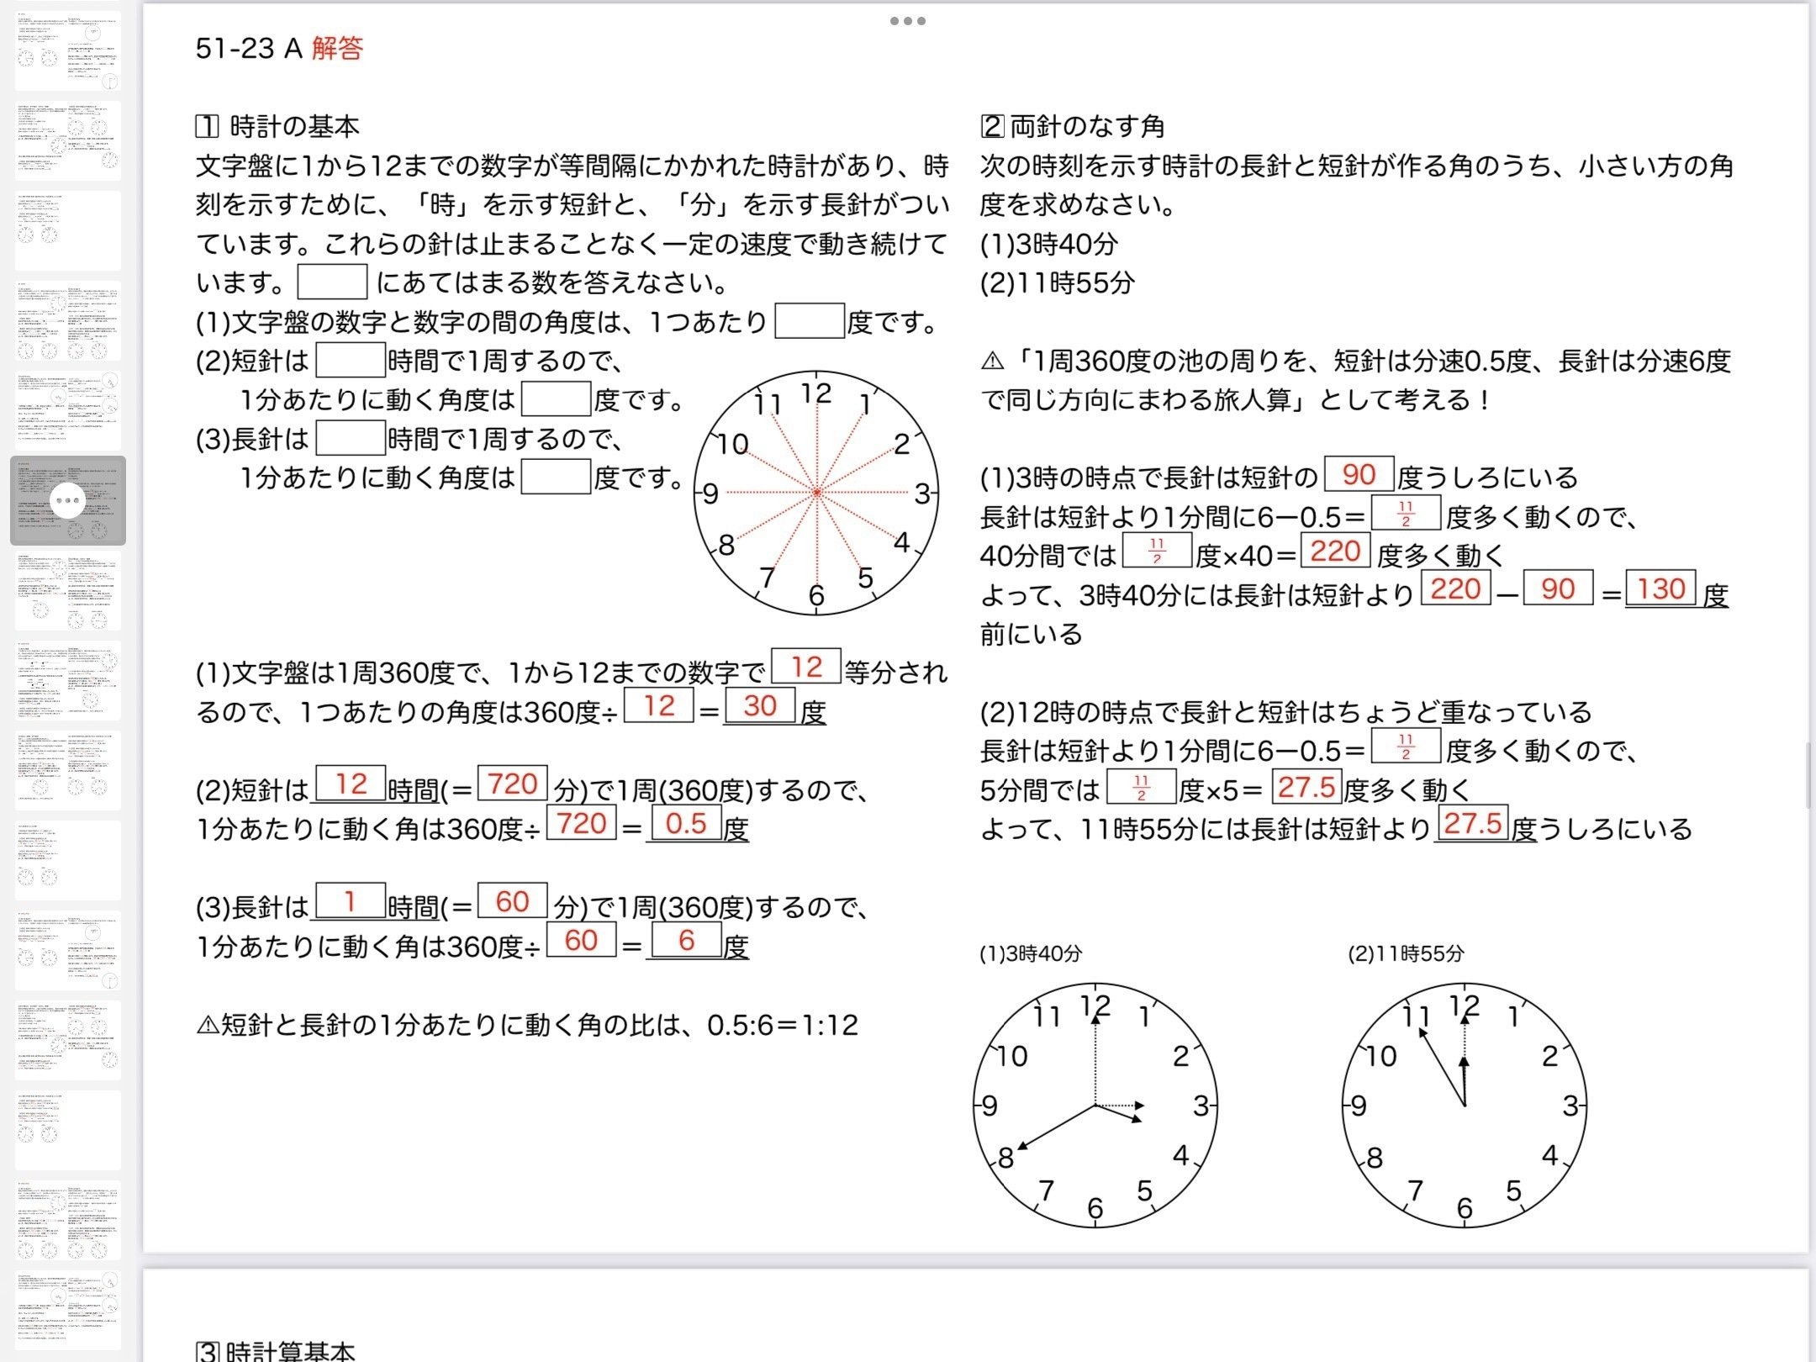Click the 3時40分 clock face diagram

tap(1095, 1106)
